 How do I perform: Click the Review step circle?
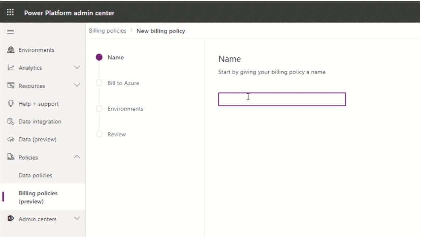[99, 134]
